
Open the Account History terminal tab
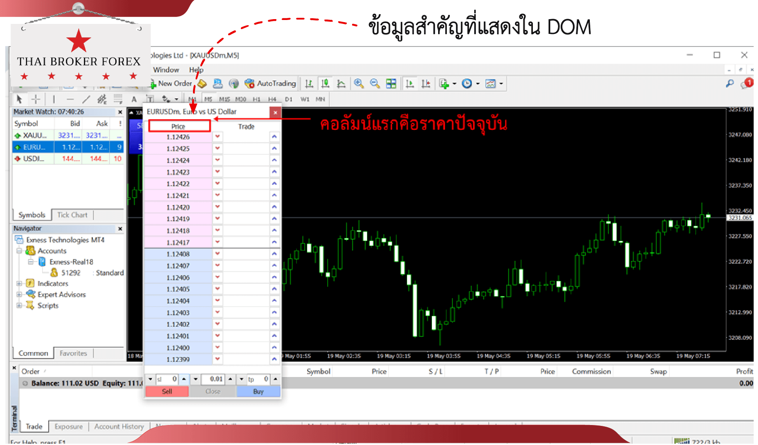tap(119, 426)
